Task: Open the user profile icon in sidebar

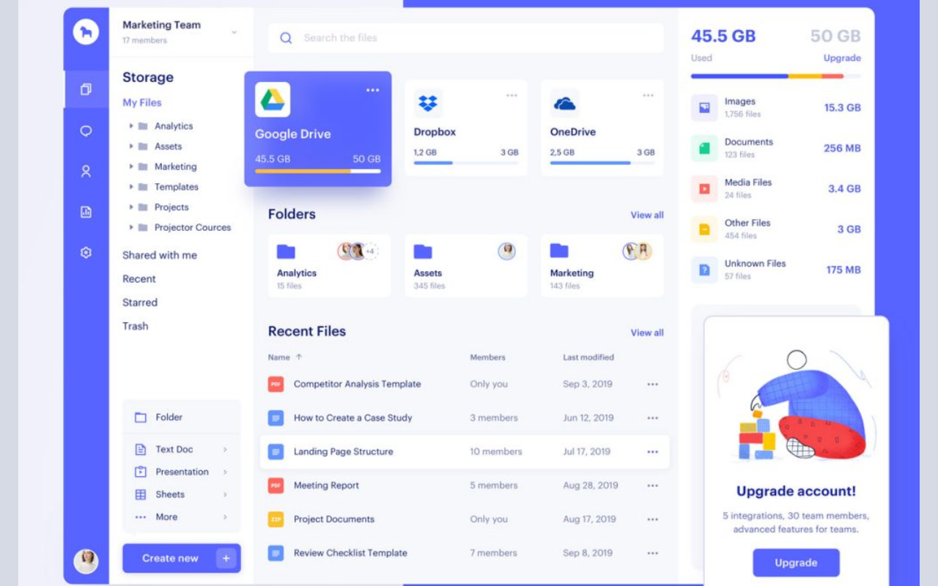Action: click(86, 171)
